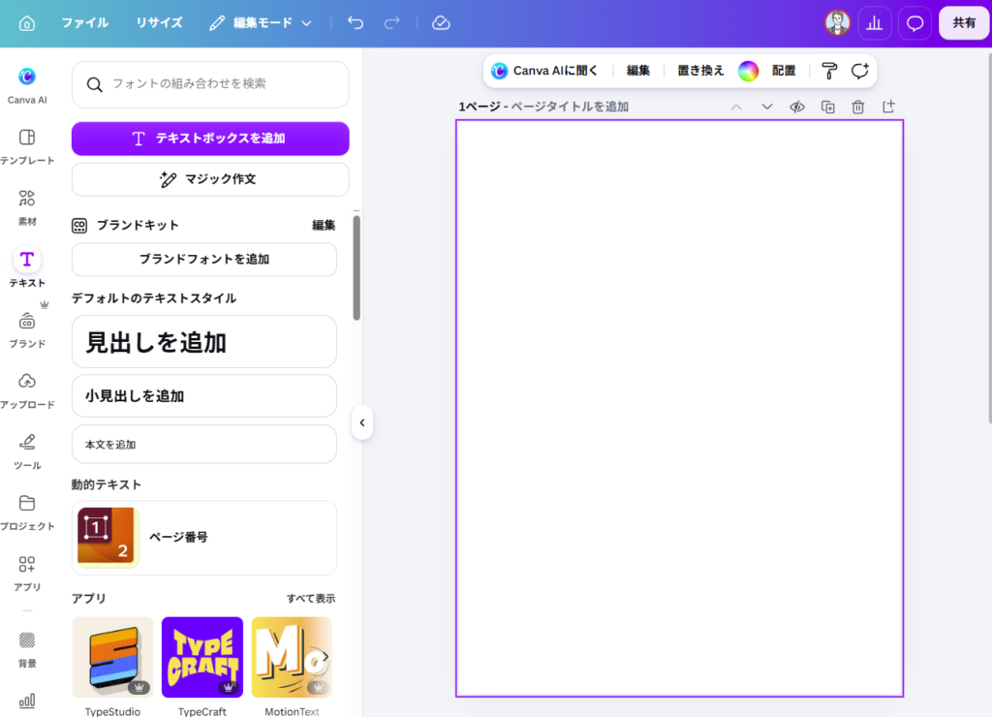
Task: Focus the font combination search field
Action: (x=210, y=84)
